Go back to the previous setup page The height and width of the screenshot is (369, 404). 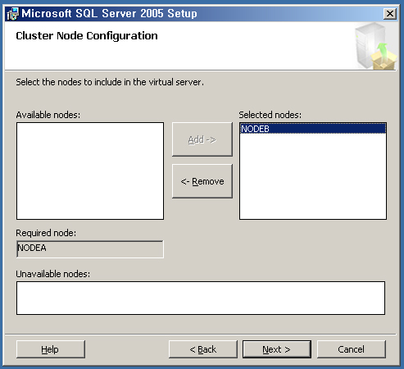click(x=203, y=349)
